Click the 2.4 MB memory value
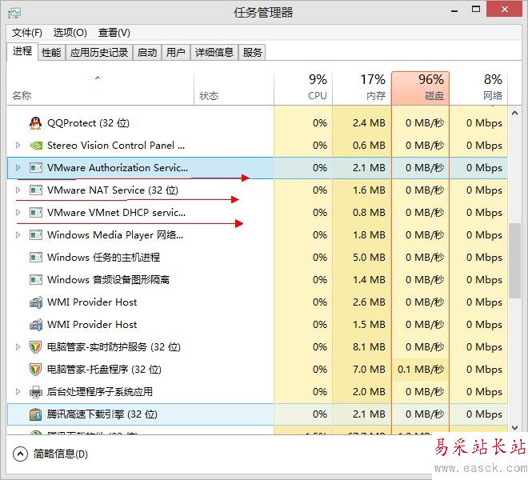The image size is (528, 480). 369,123
